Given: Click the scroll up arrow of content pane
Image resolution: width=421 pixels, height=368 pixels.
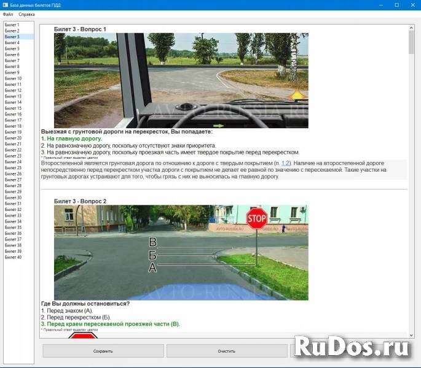Looking at the screenshot, I should click(x=412, y=28).
